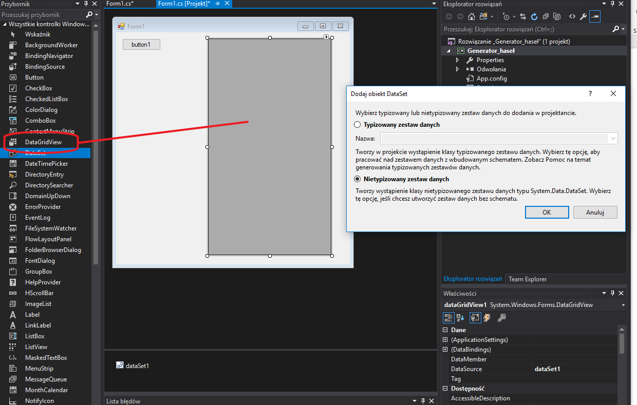Click Home icon in Eksplorator rozwiązań toolbar
637x405 pixels.
[471, 16]
